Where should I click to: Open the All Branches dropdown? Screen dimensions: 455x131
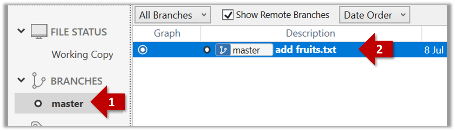[172, 15]
